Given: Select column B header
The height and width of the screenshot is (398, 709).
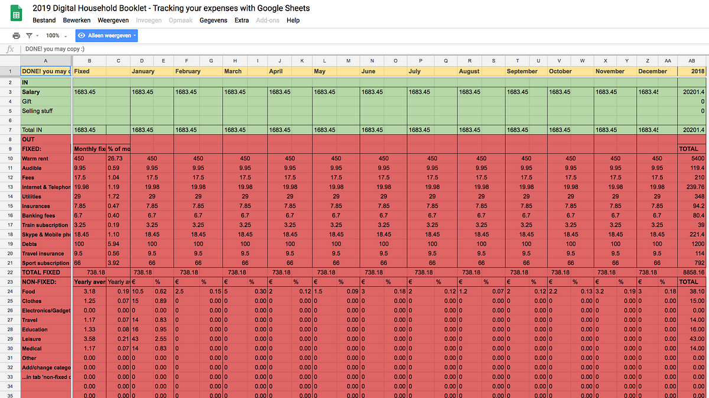Looking at the screenshot, I should click(89, 61).
